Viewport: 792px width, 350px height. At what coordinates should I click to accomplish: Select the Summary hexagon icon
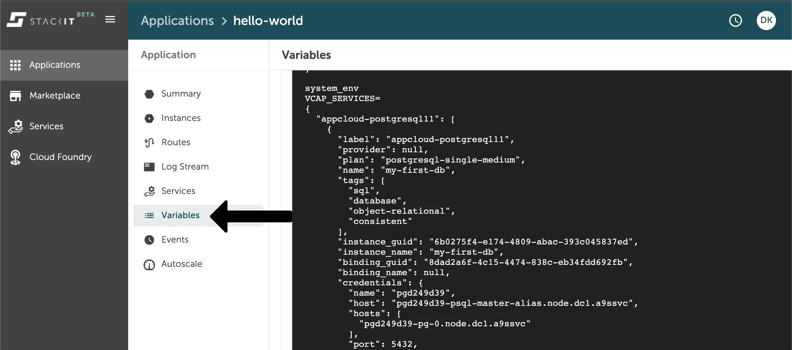tap(149, 94)
